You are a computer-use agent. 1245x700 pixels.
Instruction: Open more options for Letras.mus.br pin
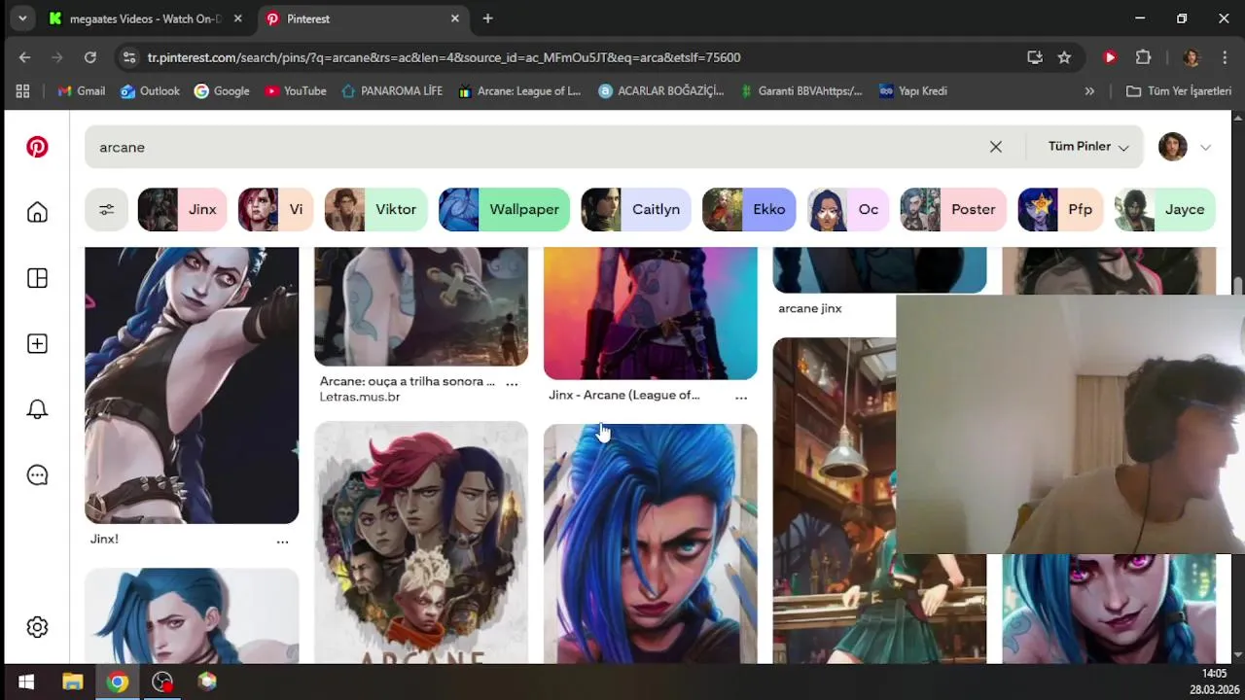point(512,384)
